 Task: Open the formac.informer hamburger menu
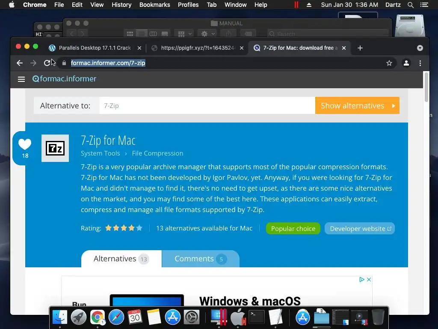21,79
